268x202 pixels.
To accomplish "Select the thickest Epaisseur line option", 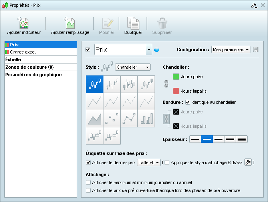I will click(x=242, y=139).
